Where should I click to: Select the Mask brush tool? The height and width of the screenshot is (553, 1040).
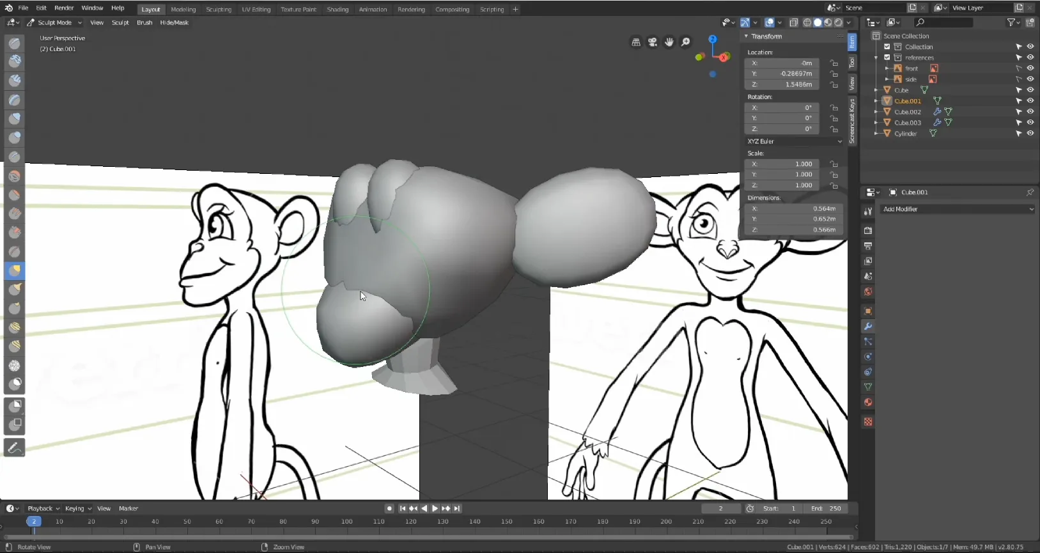point(15,384)
